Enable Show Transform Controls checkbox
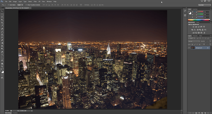Viewport: 212px width, 114px height. tap(26, 5)
